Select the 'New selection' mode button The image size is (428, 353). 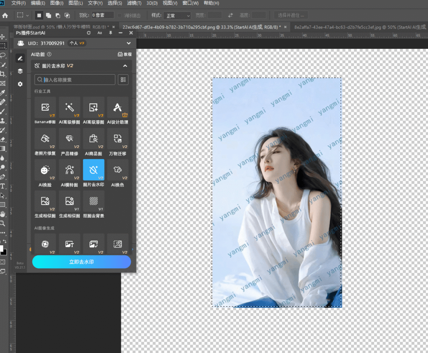point(39,15)
